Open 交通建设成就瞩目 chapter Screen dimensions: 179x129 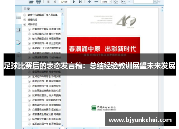coord(47,110)
